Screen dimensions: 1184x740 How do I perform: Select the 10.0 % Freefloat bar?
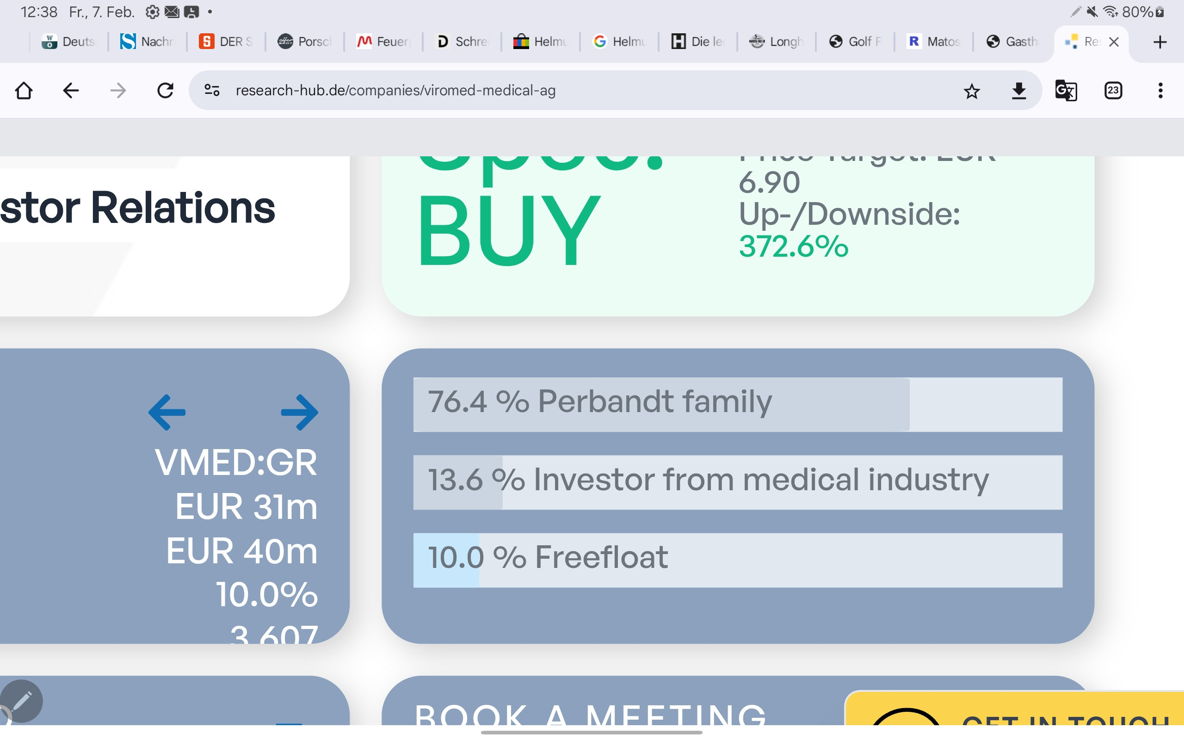[738, 560]
